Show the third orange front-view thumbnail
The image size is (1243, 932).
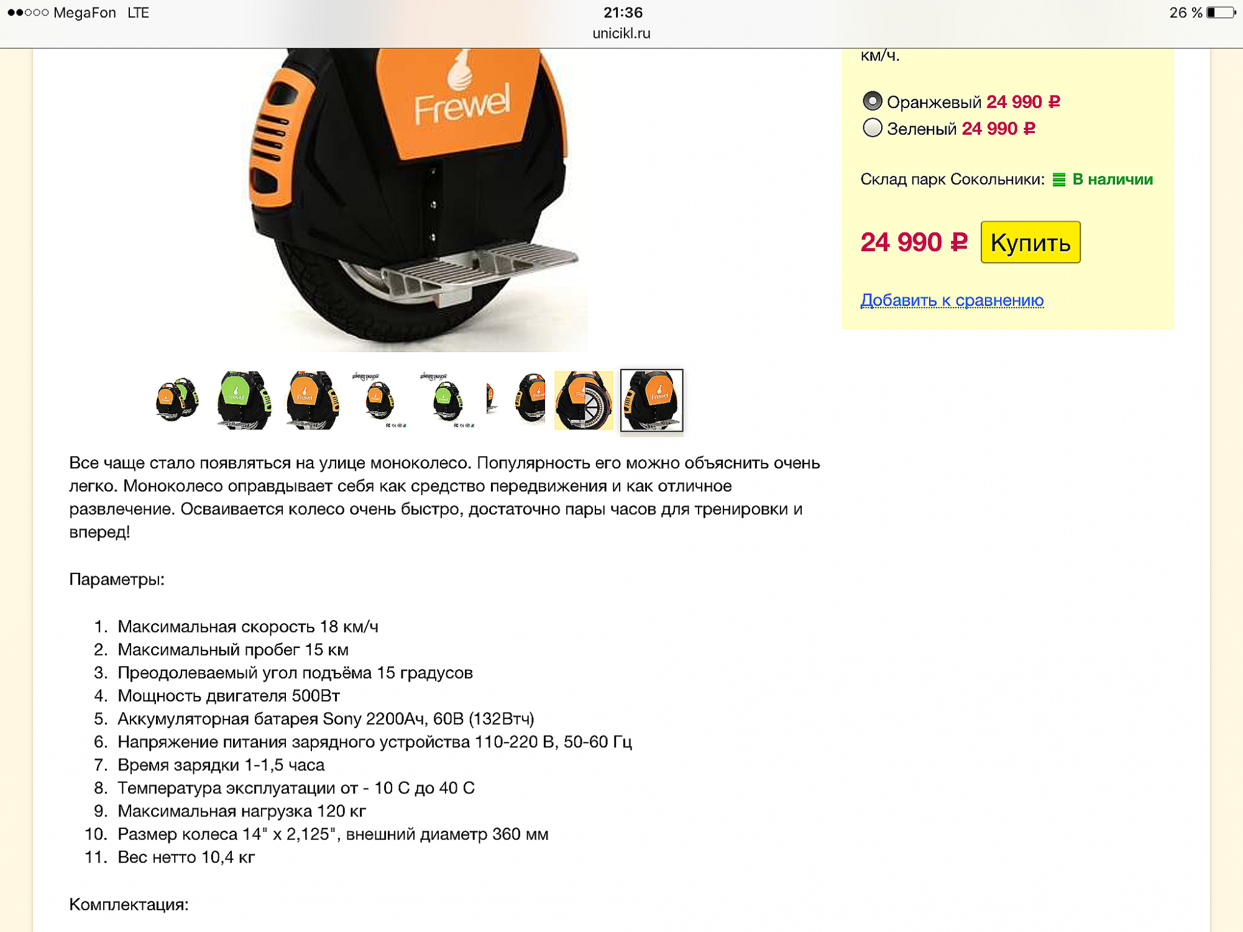(x=313, y=400)
